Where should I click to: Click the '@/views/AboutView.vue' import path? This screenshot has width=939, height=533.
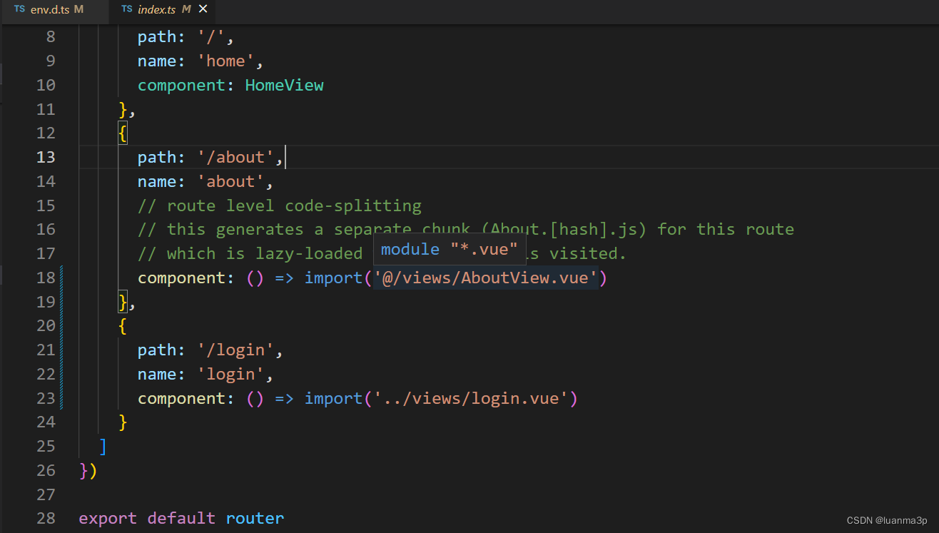[485, 278]
